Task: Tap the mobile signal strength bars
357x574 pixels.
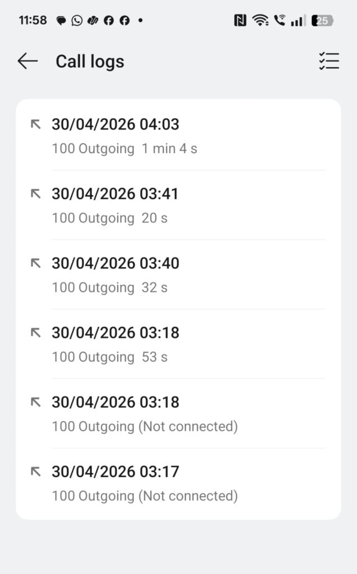Action: point(298,21)
